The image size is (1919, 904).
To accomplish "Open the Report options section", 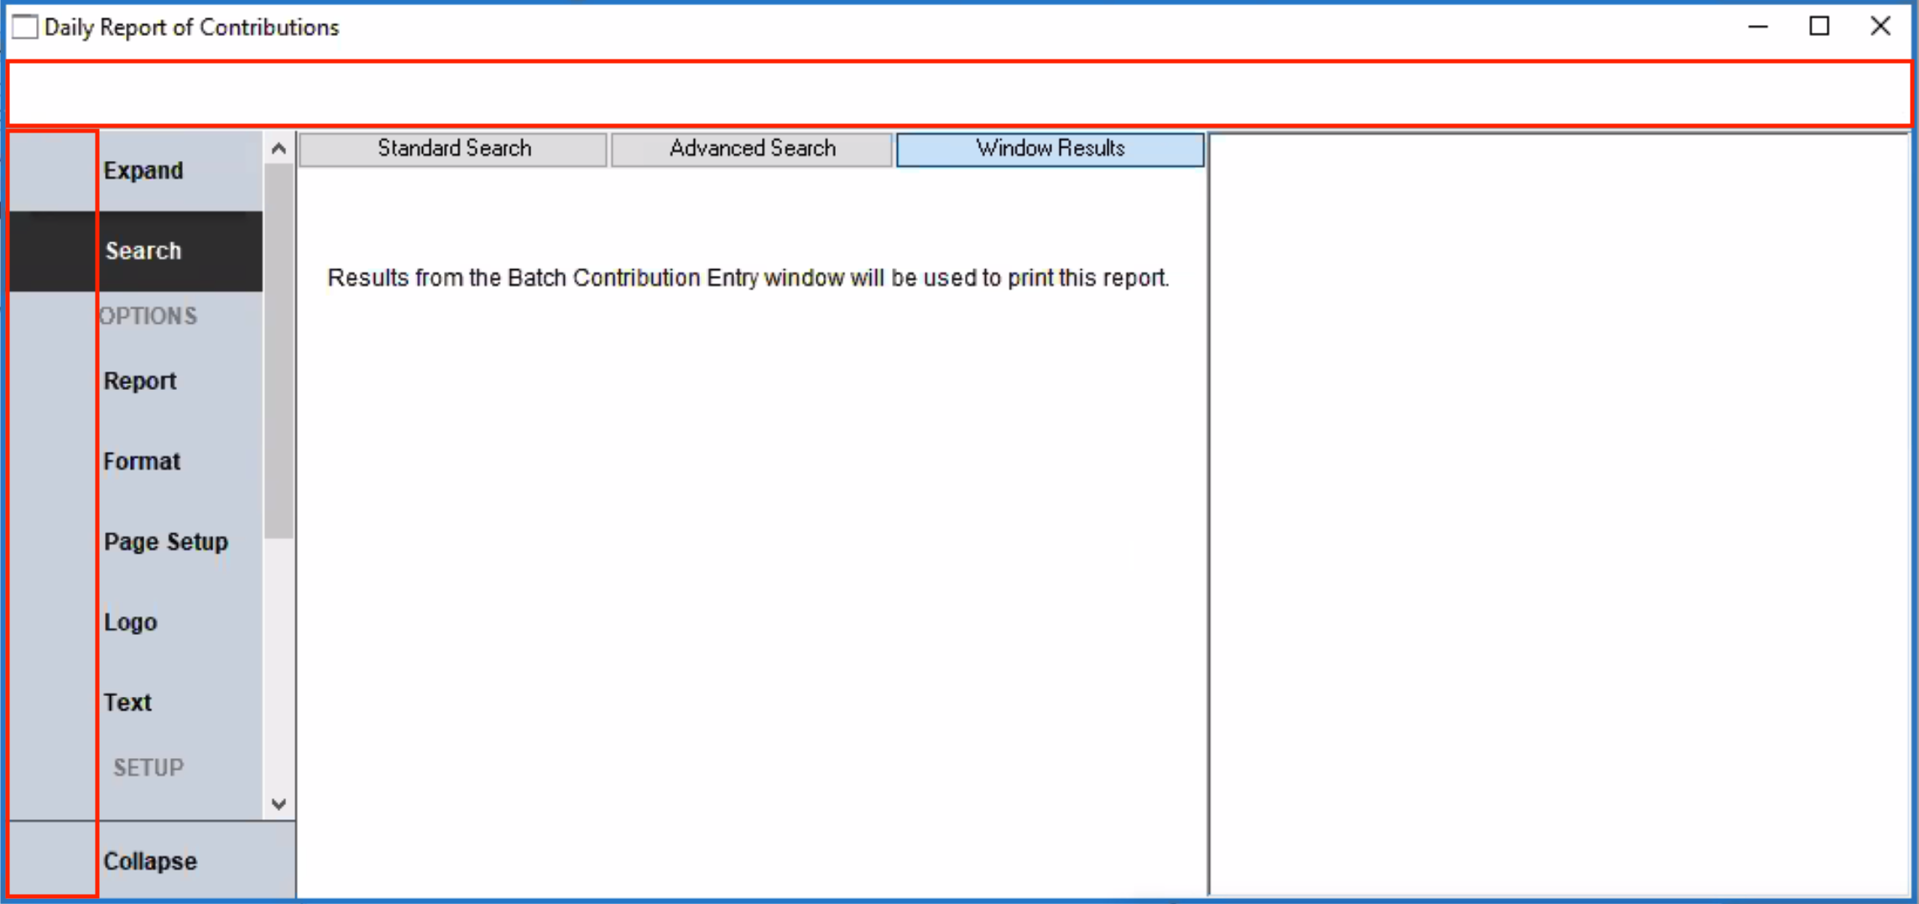I will click(x=140, y=382).
